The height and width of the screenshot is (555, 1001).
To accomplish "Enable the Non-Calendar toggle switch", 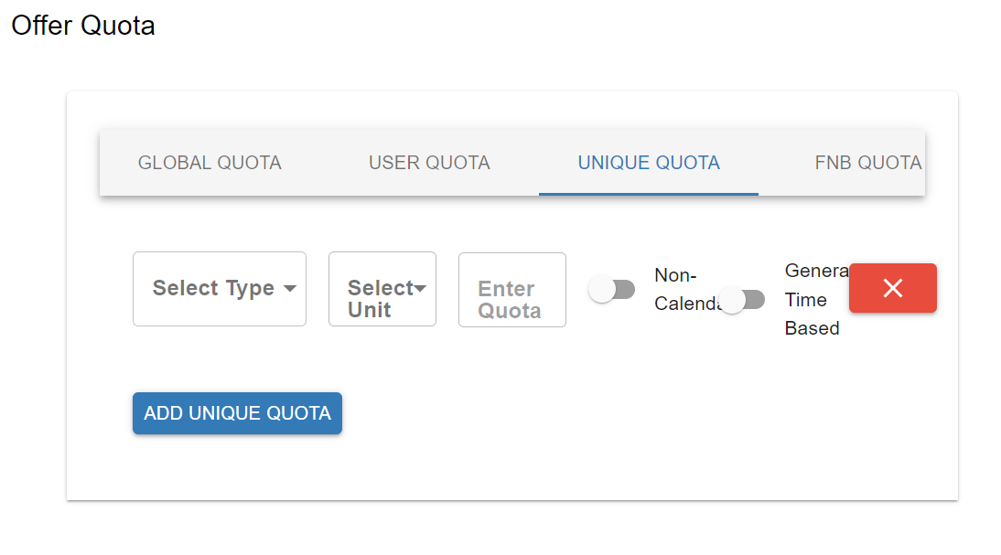I will click(611, 290).
